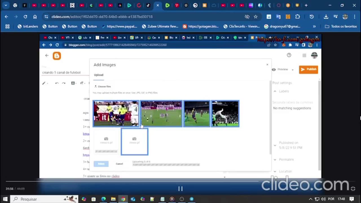Open Chrome downloads icon
Screen dimensions: 361x203
(x=326, y=17)
